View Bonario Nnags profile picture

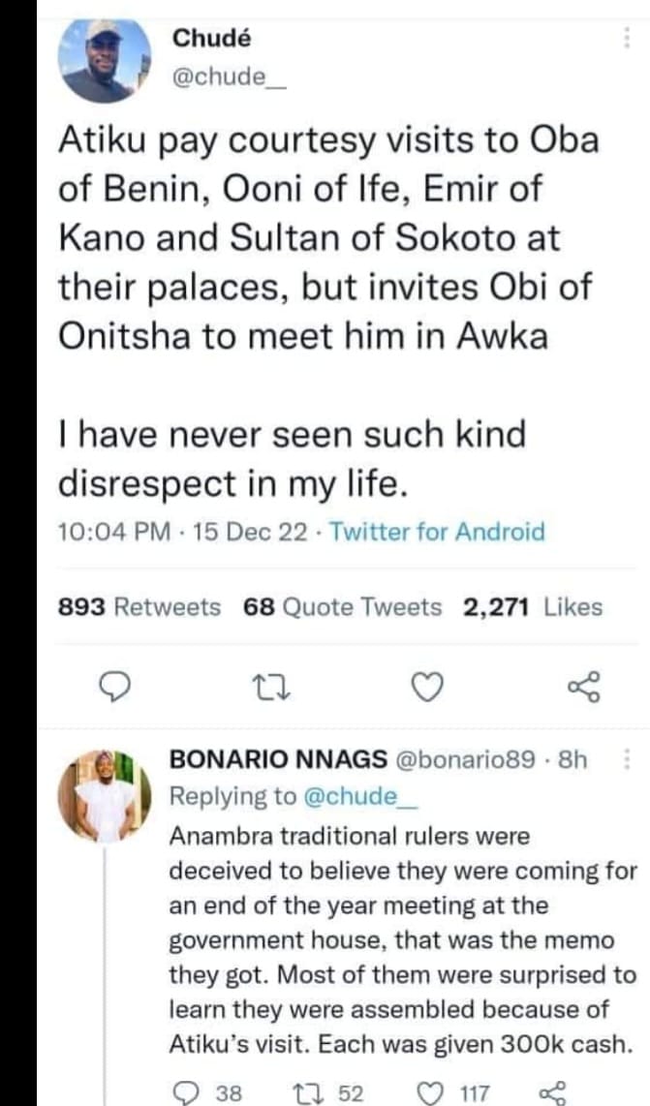point(105,796)
